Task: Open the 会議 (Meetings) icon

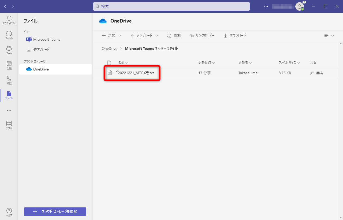Action: click(9, 65)
